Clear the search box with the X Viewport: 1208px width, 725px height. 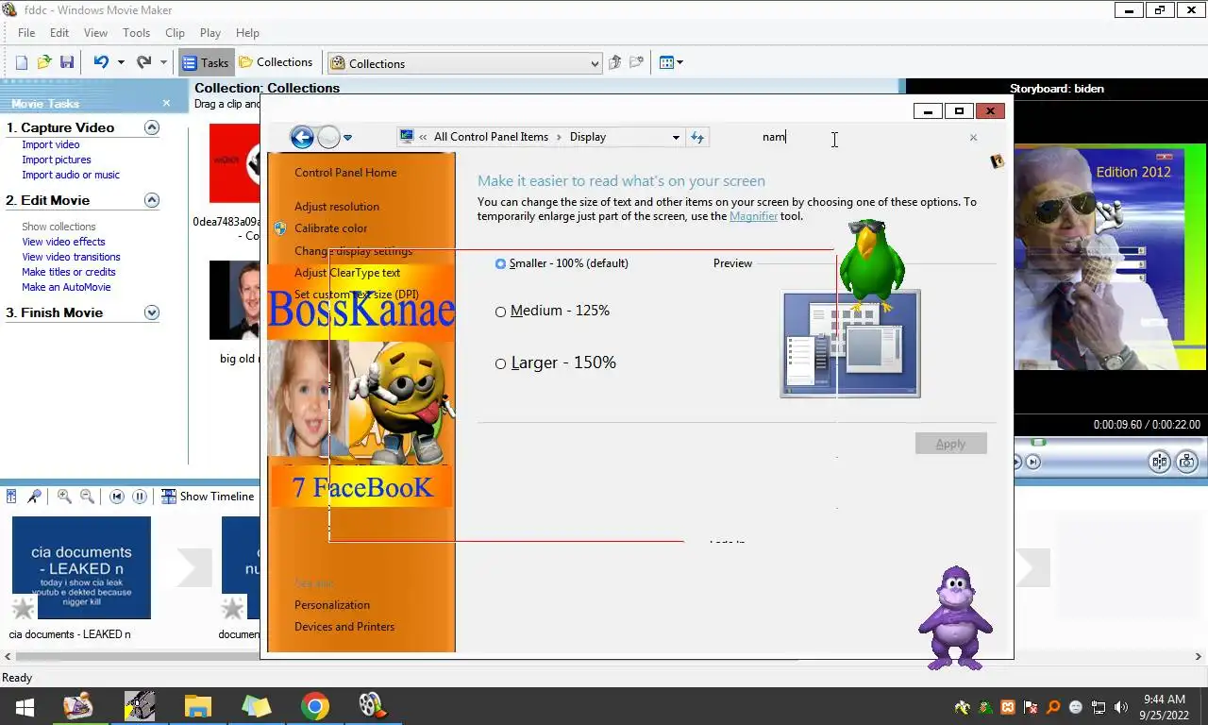coord(973,138)
